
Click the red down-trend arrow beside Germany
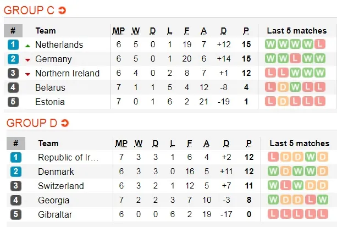[27, 59]
